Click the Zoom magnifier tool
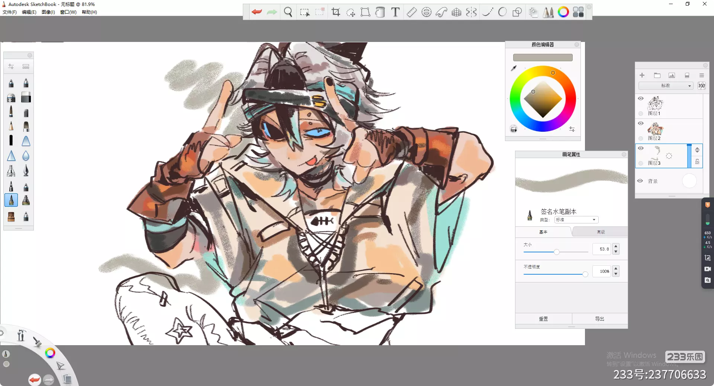This screenshot has width=714, height=386. click(288, 12)
